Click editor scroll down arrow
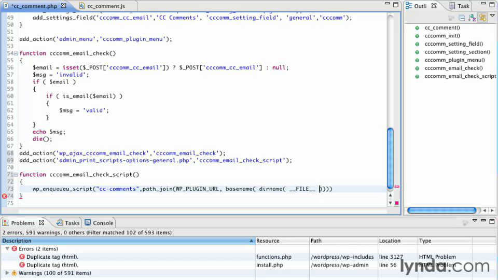The image size is (498, 280). pos(390,203)
